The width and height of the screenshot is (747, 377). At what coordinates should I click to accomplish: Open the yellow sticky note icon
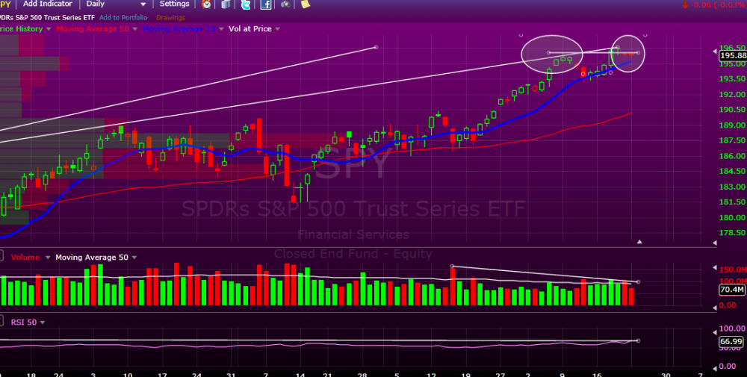tap(306, 4)
